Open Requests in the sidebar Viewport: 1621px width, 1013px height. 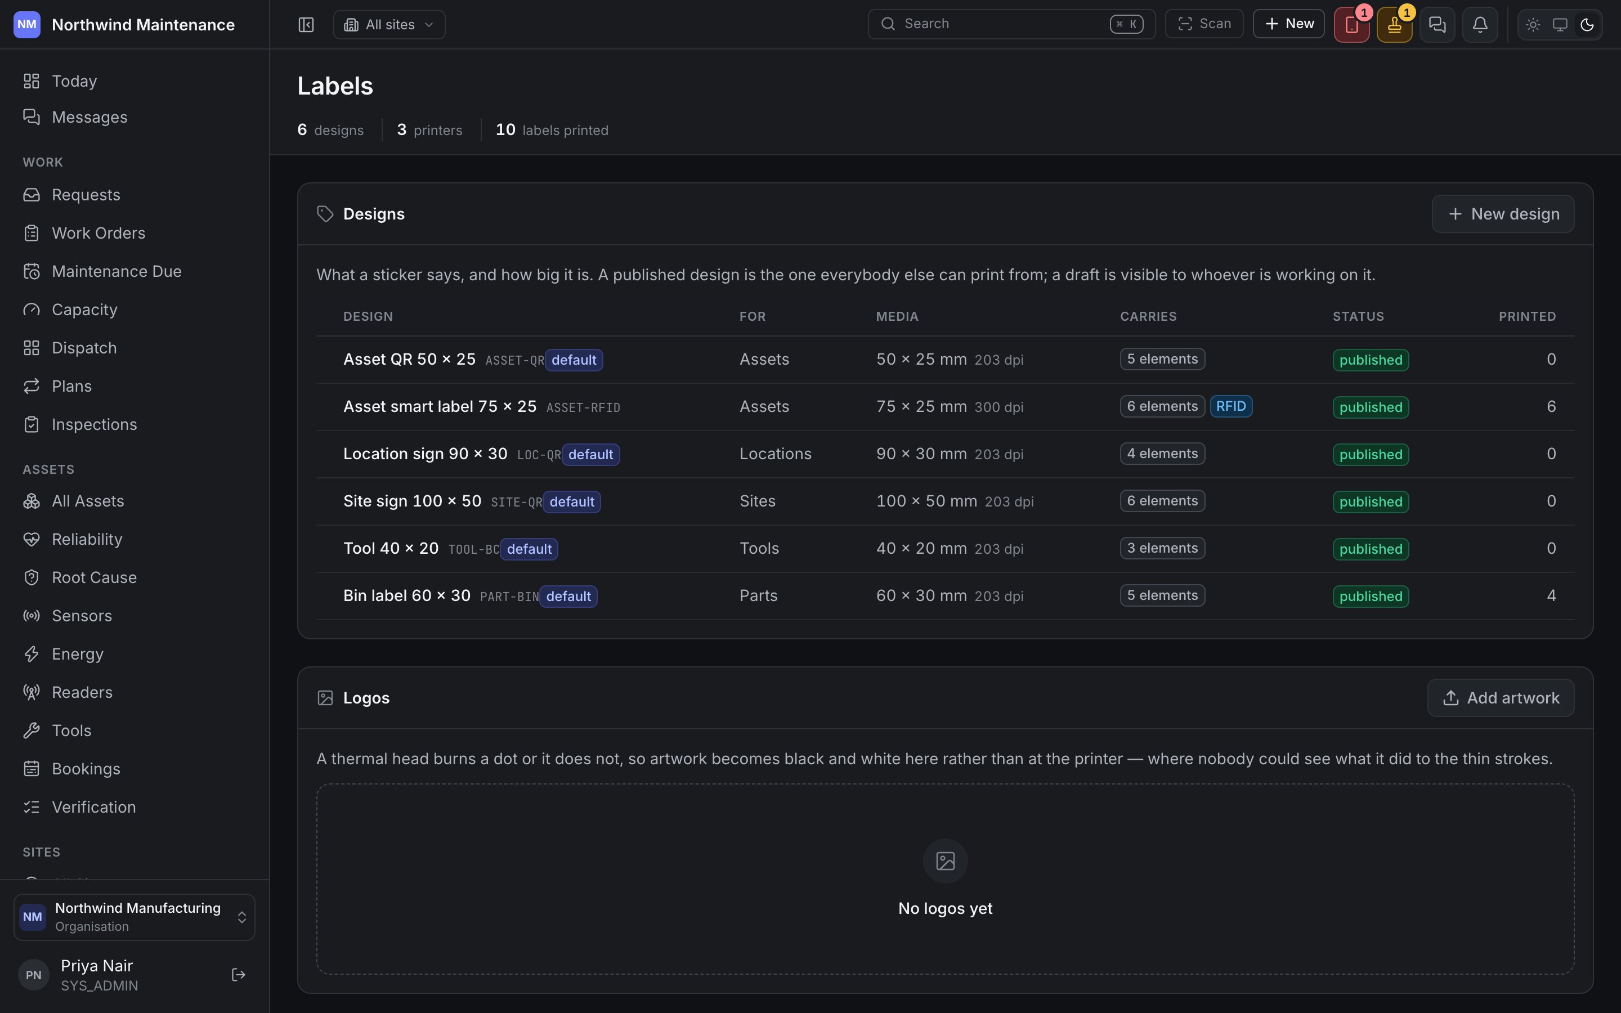tap(134, 195)
